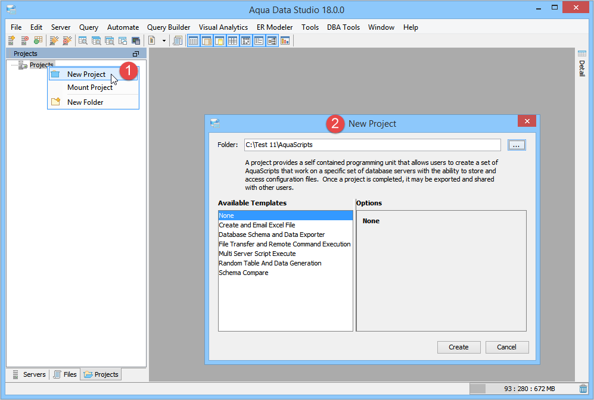Image resolution: width=594 pixels, height=400 pixels.
Task: Open the DBA Tools menu
Action: [343, 27]
